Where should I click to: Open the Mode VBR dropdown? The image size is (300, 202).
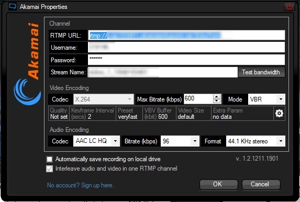[x=266, y=99]
